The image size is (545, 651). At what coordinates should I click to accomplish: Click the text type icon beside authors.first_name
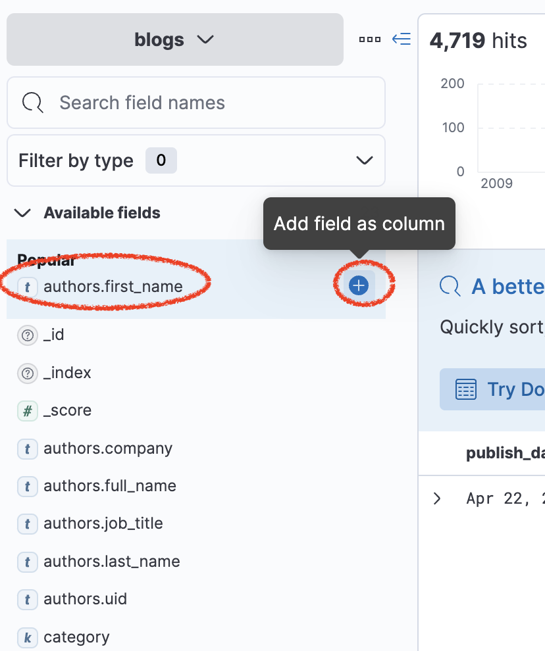click(x=28, y=287)
